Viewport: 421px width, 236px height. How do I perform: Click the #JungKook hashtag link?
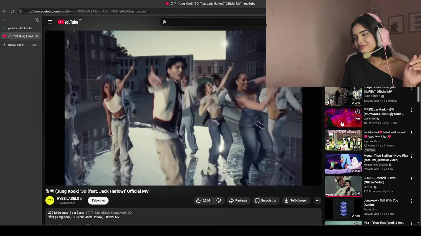[x=102, y=213]
